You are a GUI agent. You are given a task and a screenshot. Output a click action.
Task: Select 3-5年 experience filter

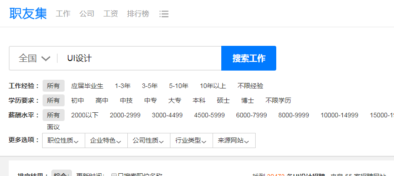click(150, 86)
